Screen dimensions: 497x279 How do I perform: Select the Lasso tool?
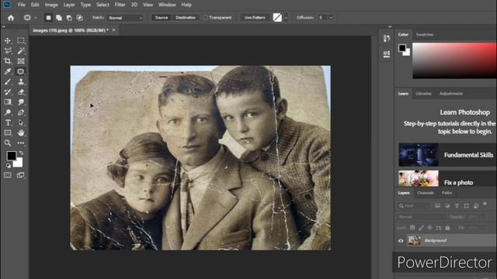pos(8,51)
